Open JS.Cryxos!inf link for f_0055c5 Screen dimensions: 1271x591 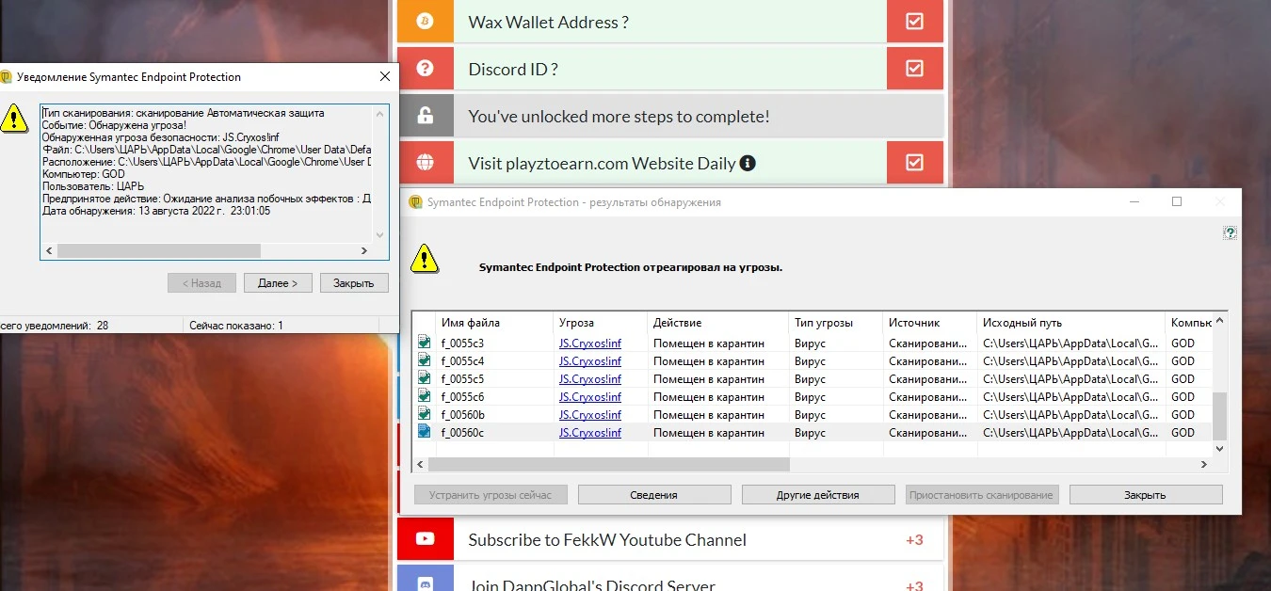click(x=590, y=378)
